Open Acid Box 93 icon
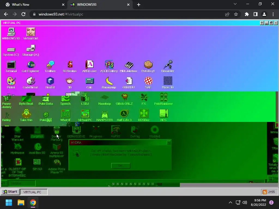Image resolution: width=279 pixels, height=209 pixels. click(x=37, y=148)
